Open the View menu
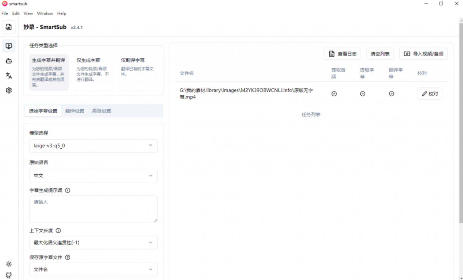Screen dimensions: 463x280 click(28, 13)
